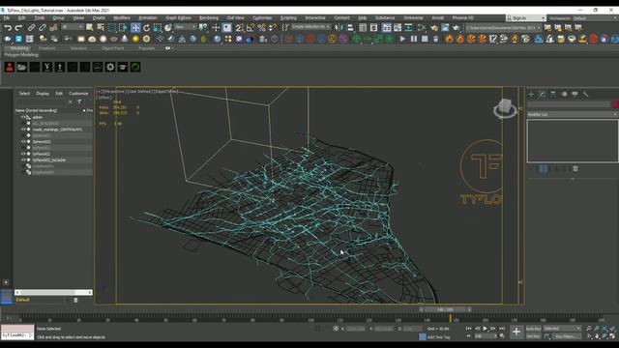The width and height of the screenshot is (619, 348).
Task: Select the Unlink Selection tool
Action: pyautogui.click(x=43, y=28)
